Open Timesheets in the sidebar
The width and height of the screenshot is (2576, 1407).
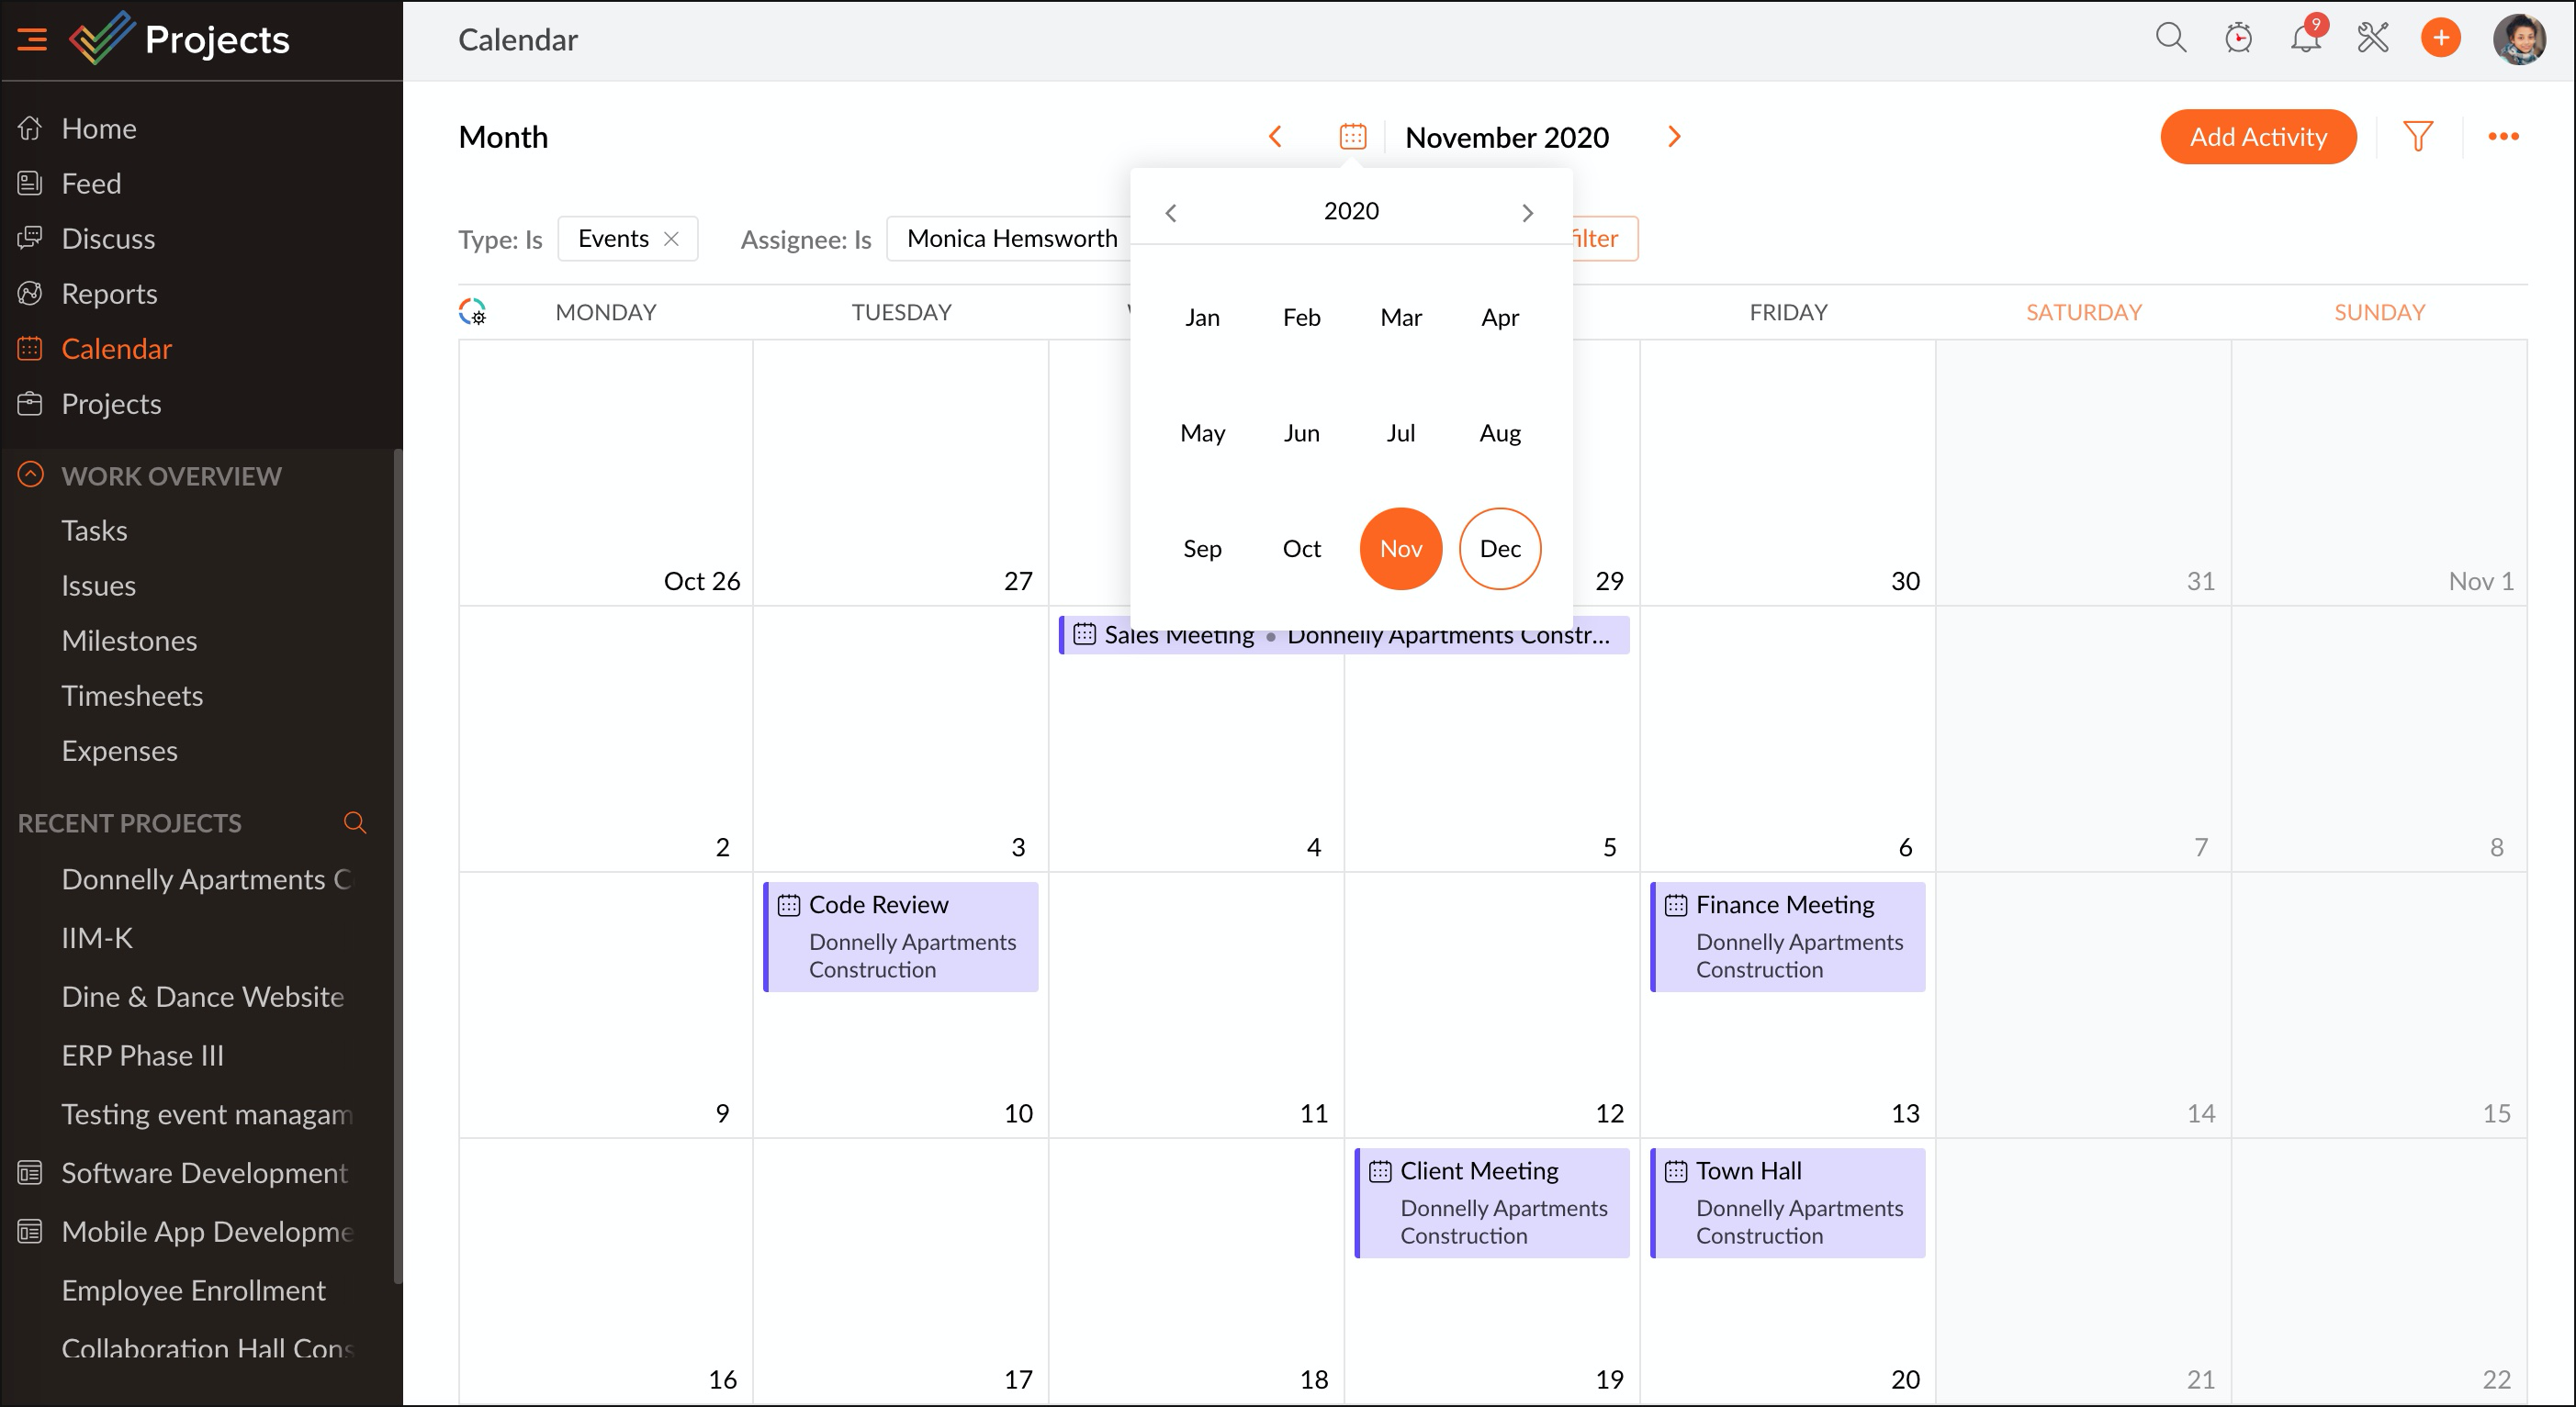tap(132, 696)
